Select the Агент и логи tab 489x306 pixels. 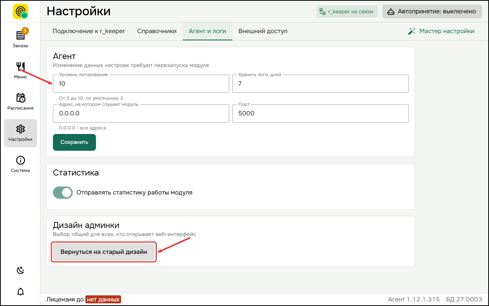pos(208,31)
